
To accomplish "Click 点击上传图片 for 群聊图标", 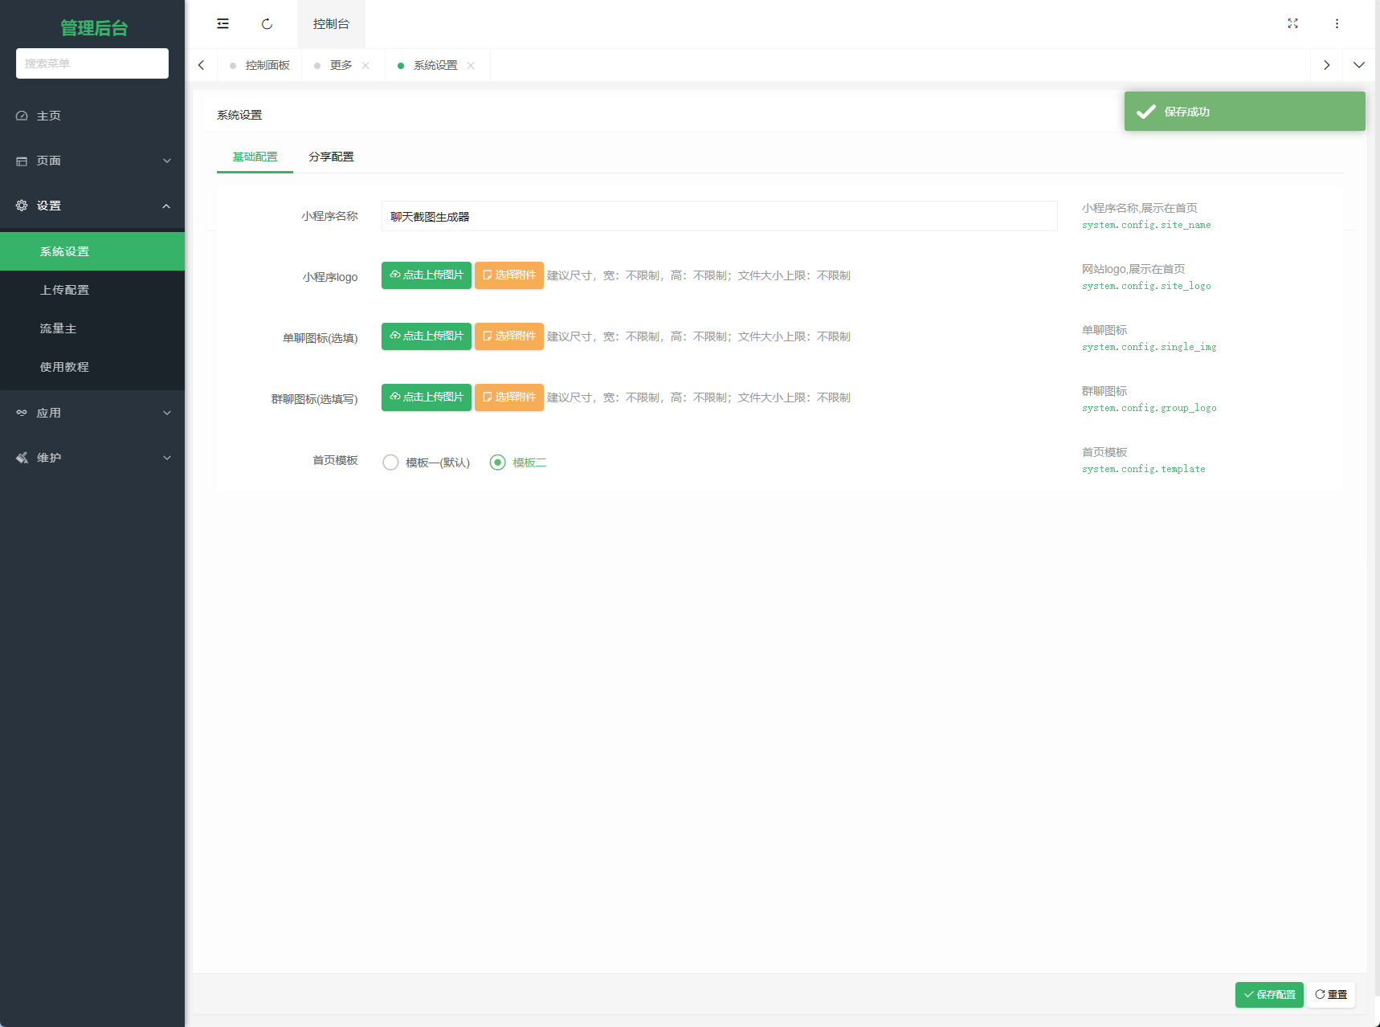I will pos(427,397).
